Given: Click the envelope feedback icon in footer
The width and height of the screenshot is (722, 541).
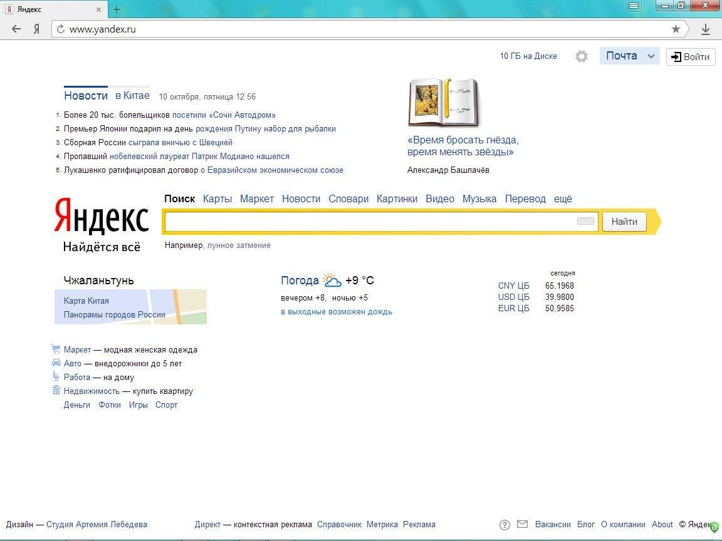Looking at the screenshot, I should [522, 524].
